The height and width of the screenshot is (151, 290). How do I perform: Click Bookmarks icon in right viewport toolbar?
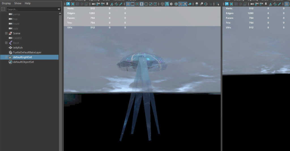(x=266, y=4)
